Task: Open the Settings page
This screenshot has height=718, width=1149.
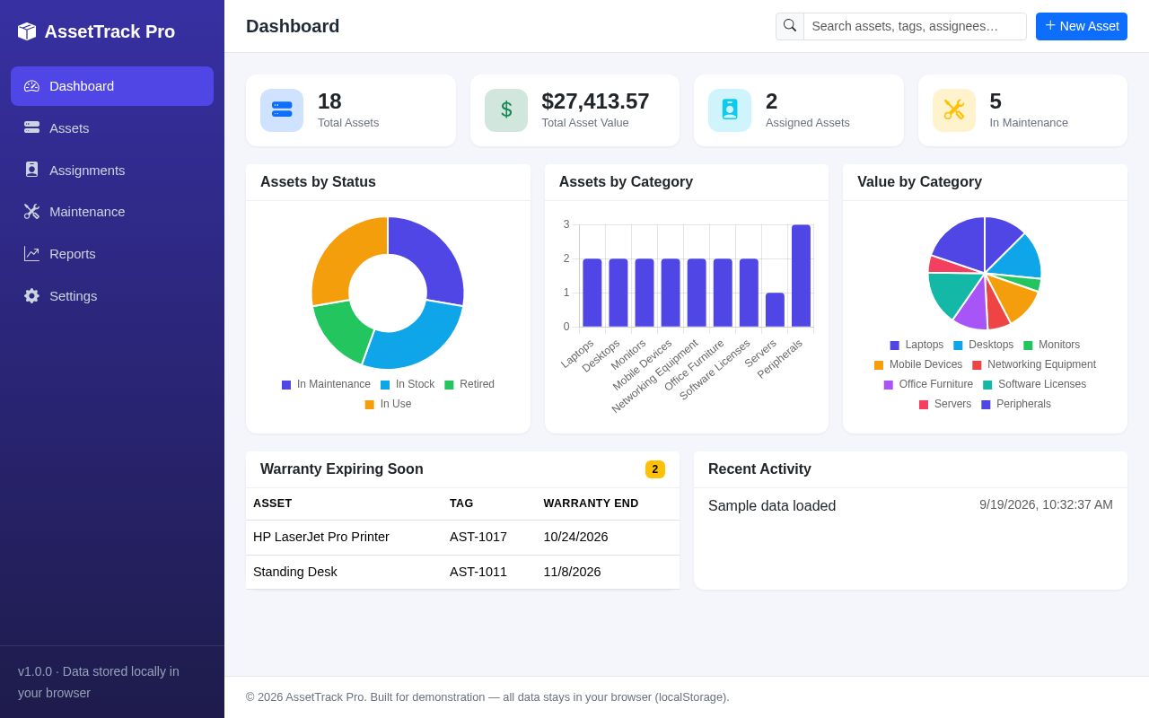Action: pyautogui.click(x=112, y=295)
